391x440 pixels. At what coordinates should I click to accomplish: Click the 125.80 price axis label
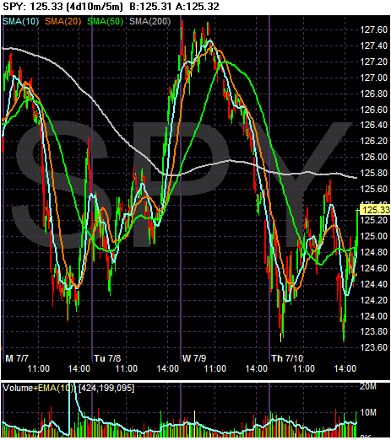click(x=374, y=173)
